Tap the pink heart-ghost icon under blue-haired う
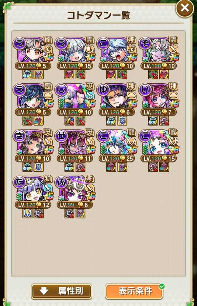 click(38, 121)
